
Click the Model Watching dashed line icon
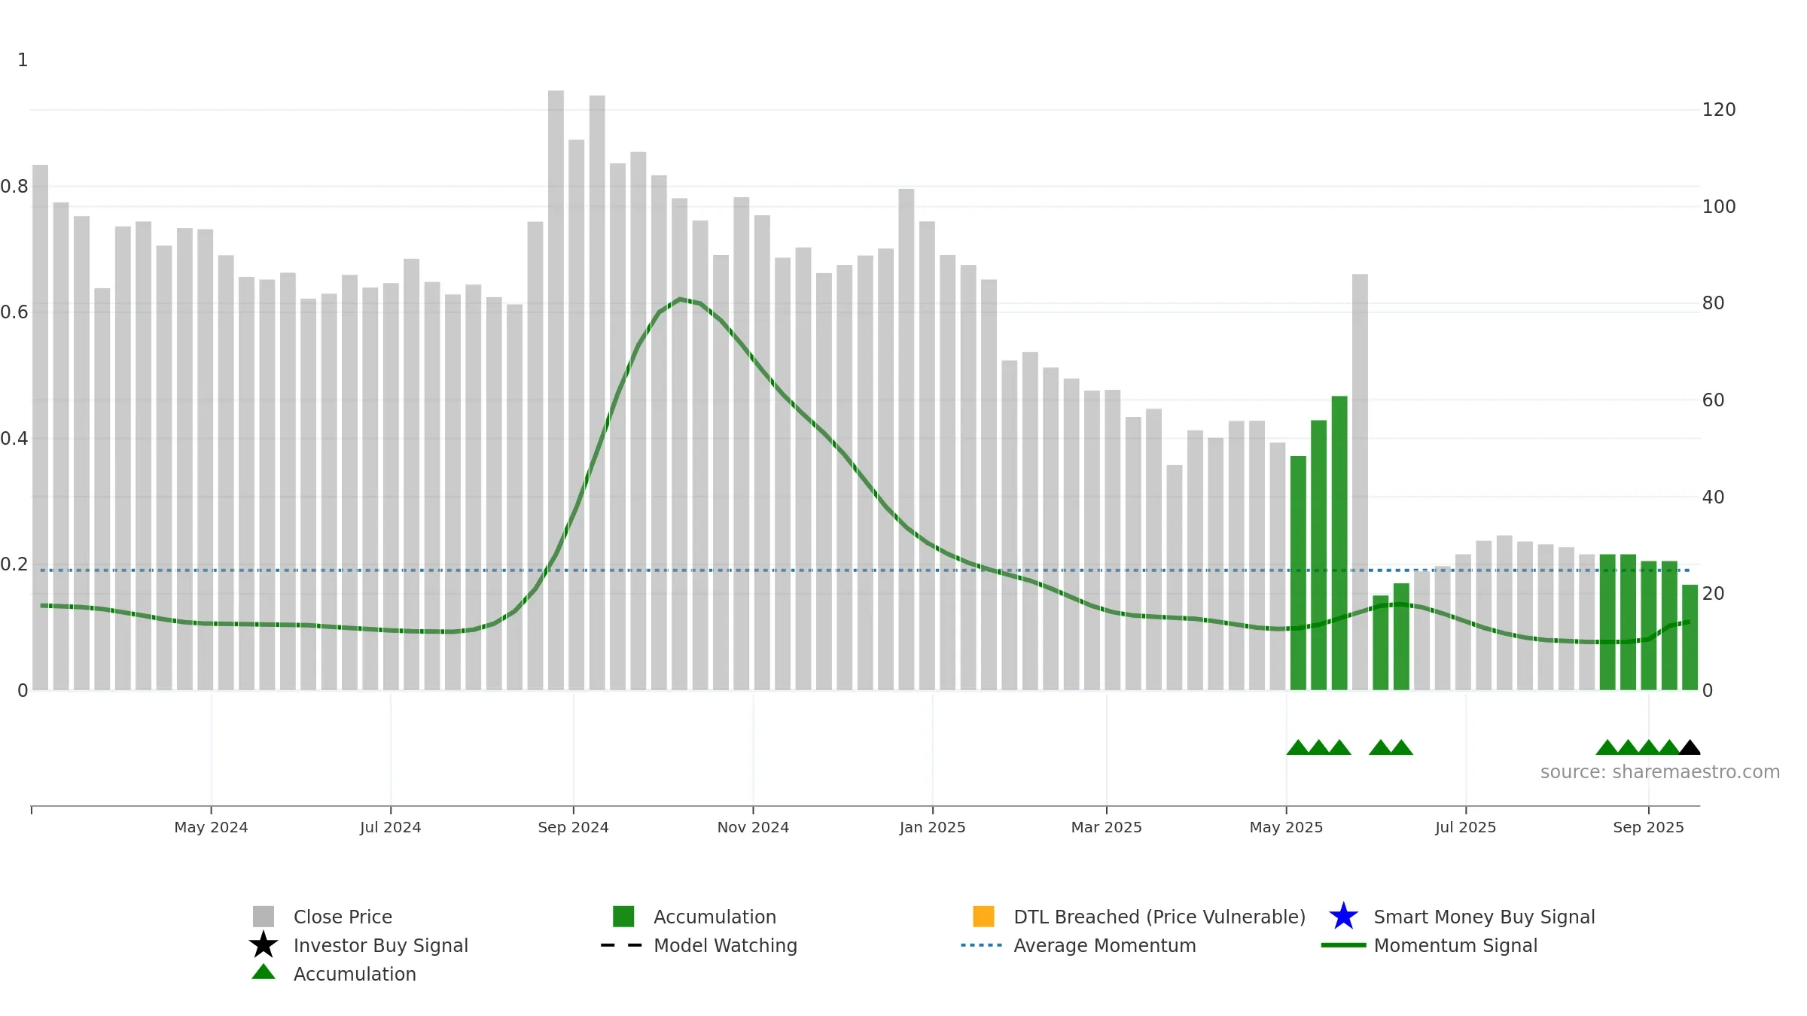click(621, 945)
